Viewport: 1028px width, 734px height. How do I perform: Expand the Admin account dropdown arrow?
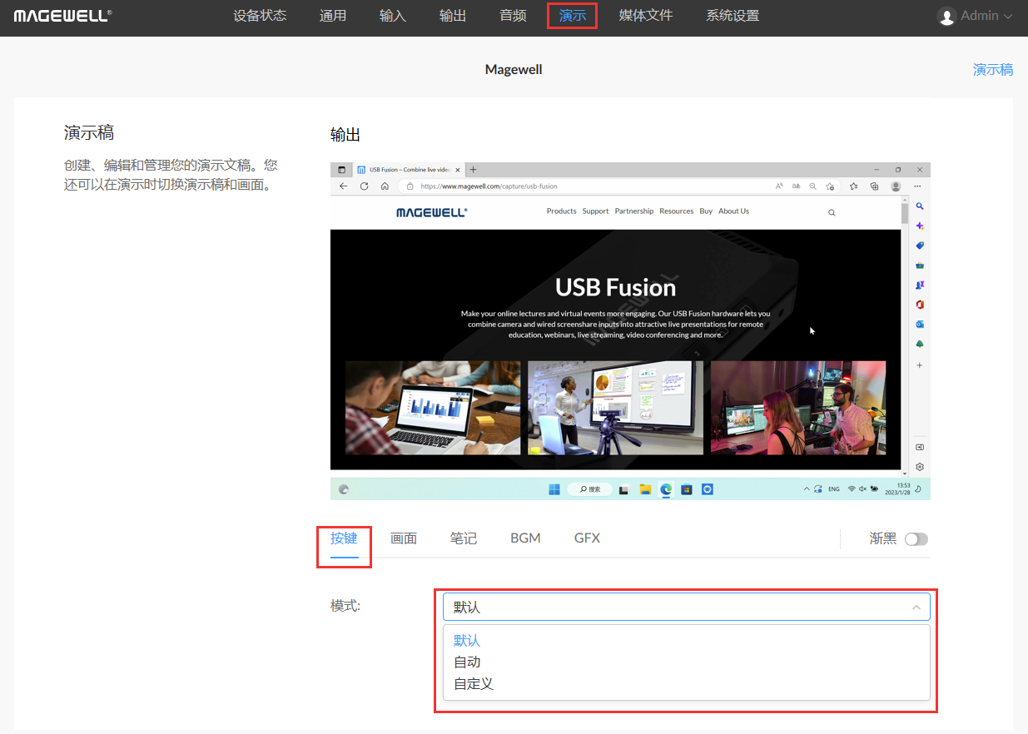tap(1008, 17)
